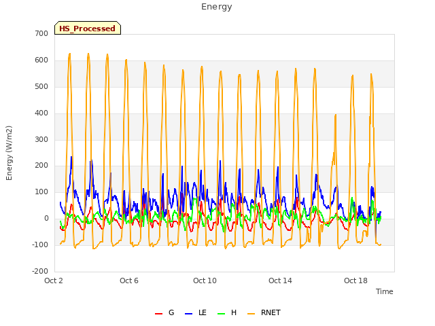The width and height of the screenshot is (435, 326).
Task: Click the 200 y-axis tick label
Action: (x=41, y=166)
